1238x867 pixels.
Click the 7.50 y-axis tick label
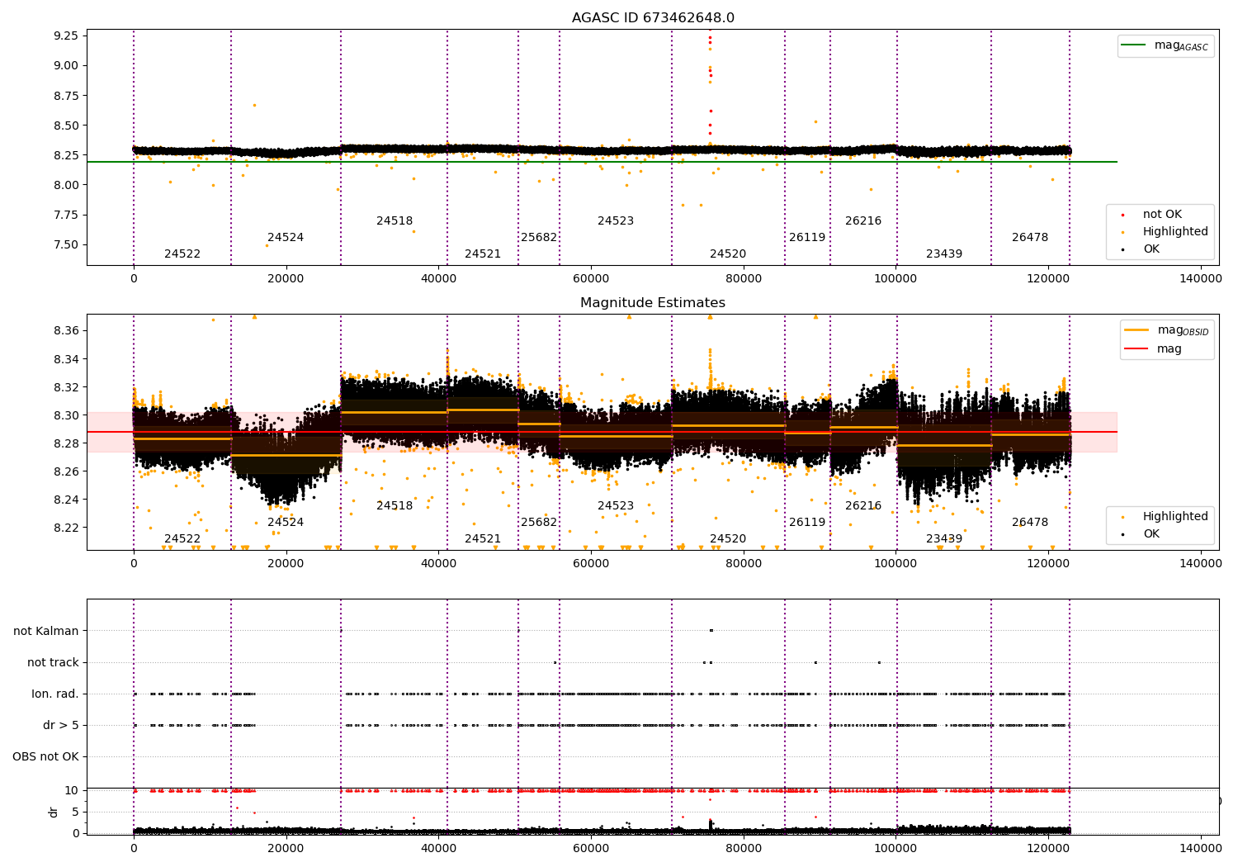pos(66,244)
